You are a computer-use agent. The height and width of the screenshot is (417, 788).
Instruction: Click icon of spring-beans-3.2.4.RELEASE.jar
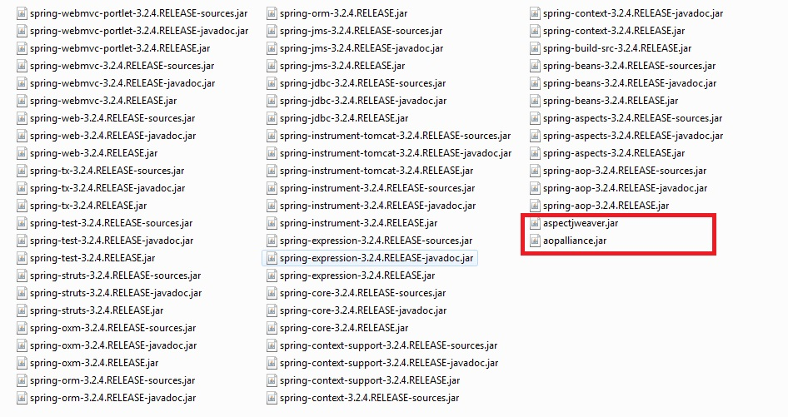pyautogui.click(x=535, y=101)
